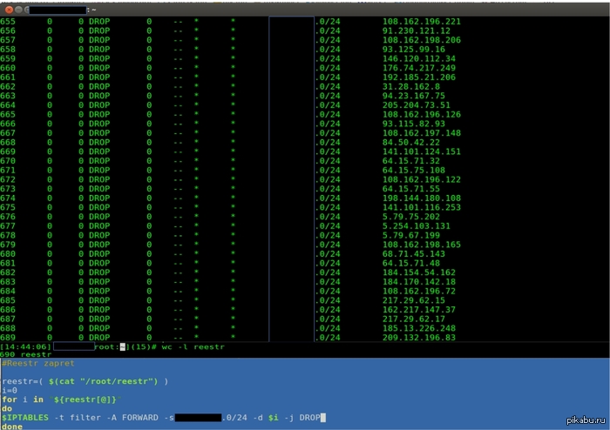610x430 pixels.
Task: Click the terminal window title bar
Action: (x=305, y=9)
